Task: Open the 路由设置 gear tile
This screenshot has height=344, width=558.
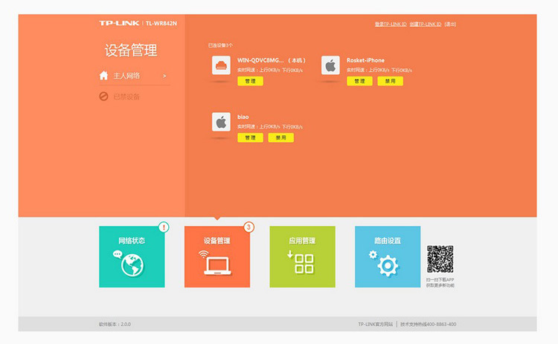Action: (x=388, y=256)
